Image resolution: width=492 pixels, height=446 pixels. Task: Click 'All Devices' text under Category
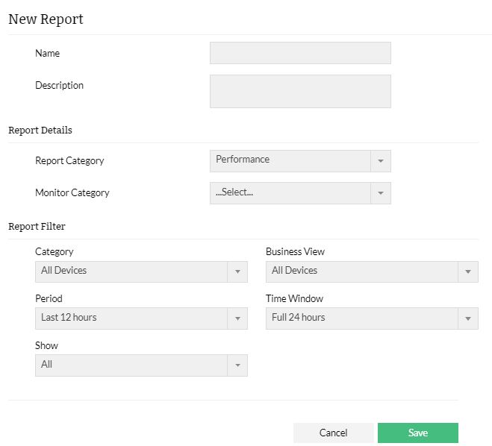64,271
